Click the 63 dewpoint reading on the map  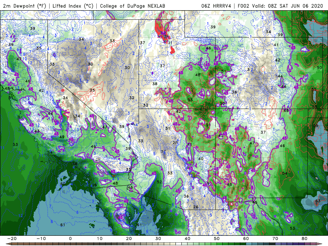[x=318, y=201]
